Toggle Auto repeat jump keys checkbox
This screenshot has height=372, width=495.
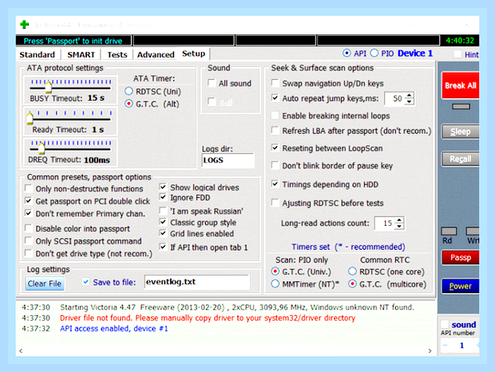tap(275, 98)
